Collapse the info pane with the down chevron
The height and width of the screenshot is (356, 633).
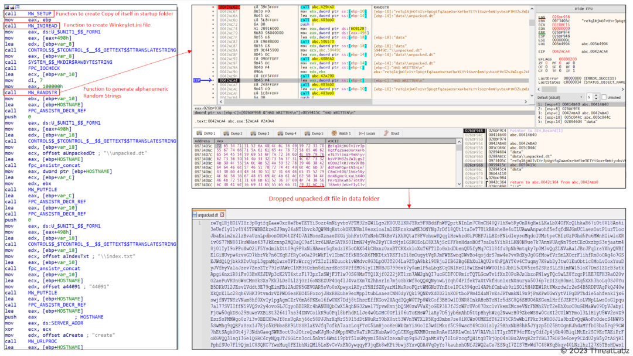[x=532, y=95]
